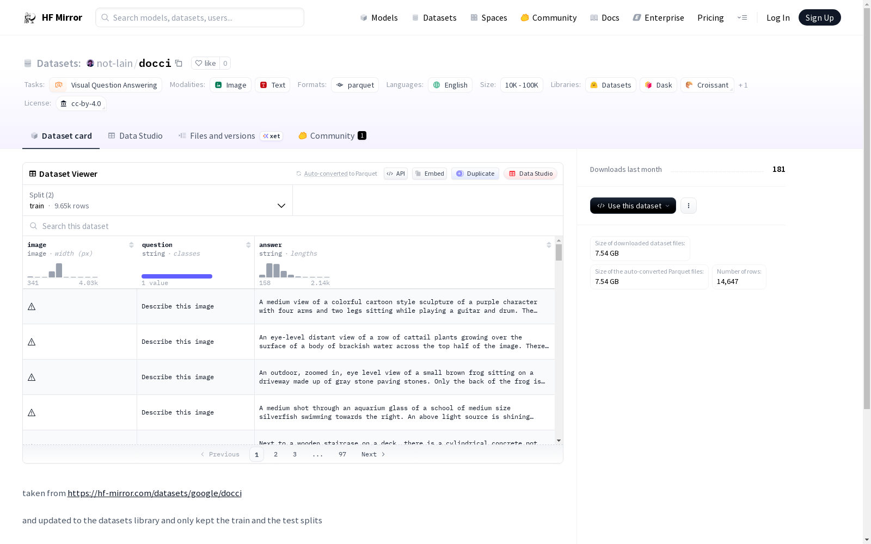Click warning icon in the brown frog row

click(32, 378)
